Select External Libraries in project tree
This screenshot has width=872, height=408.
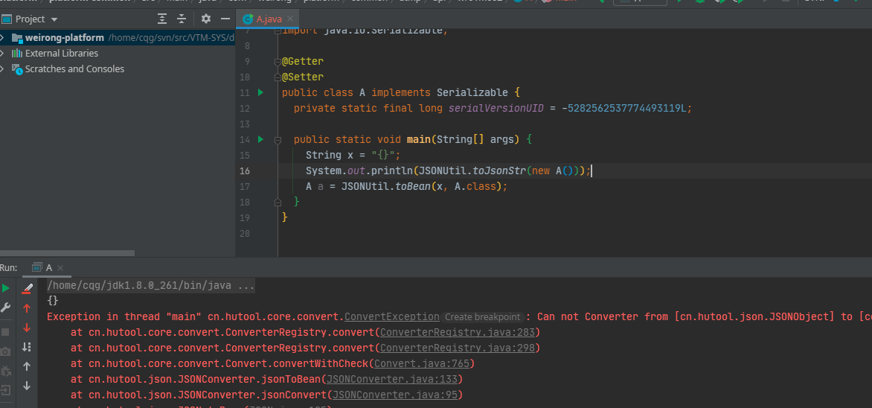pos(62,54)
